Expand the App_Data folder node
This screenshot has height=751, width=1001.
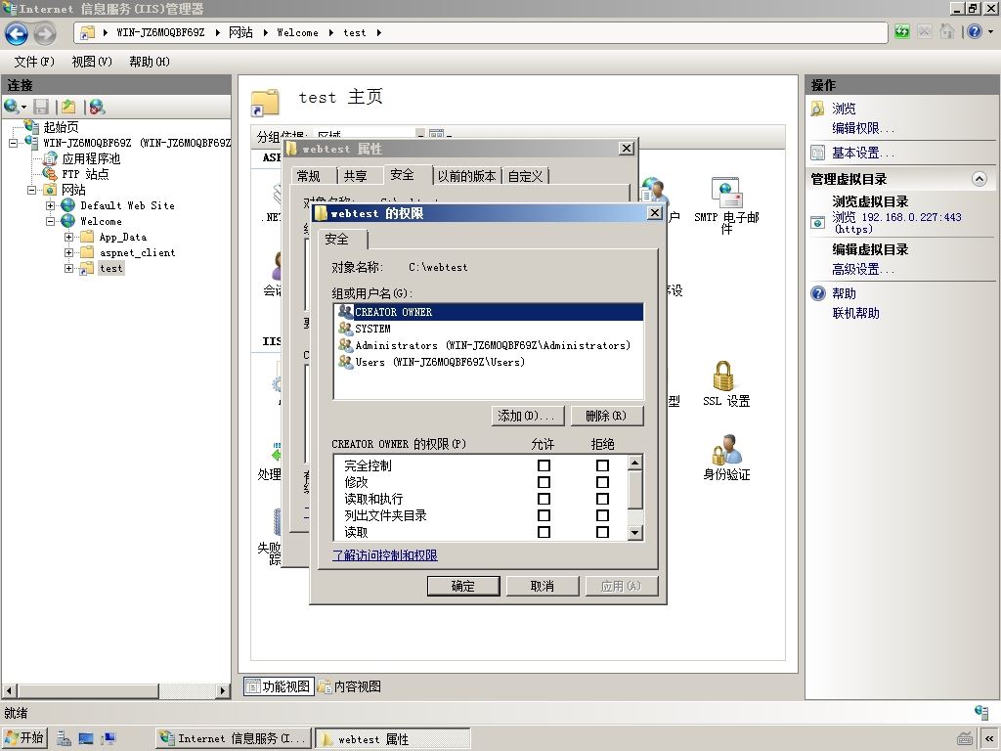68,237
